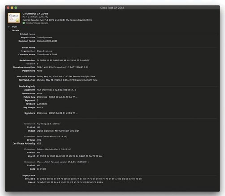225x196 pixels.
Task: Select the Subject Key Identifier Key ID value
Action: [x=69, y=156]
